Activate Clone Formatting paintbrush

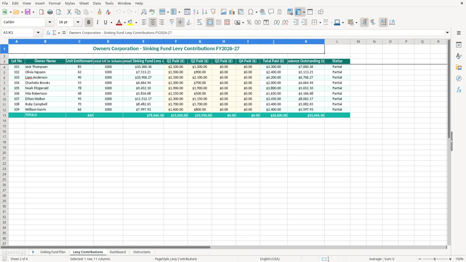[99, 12]
